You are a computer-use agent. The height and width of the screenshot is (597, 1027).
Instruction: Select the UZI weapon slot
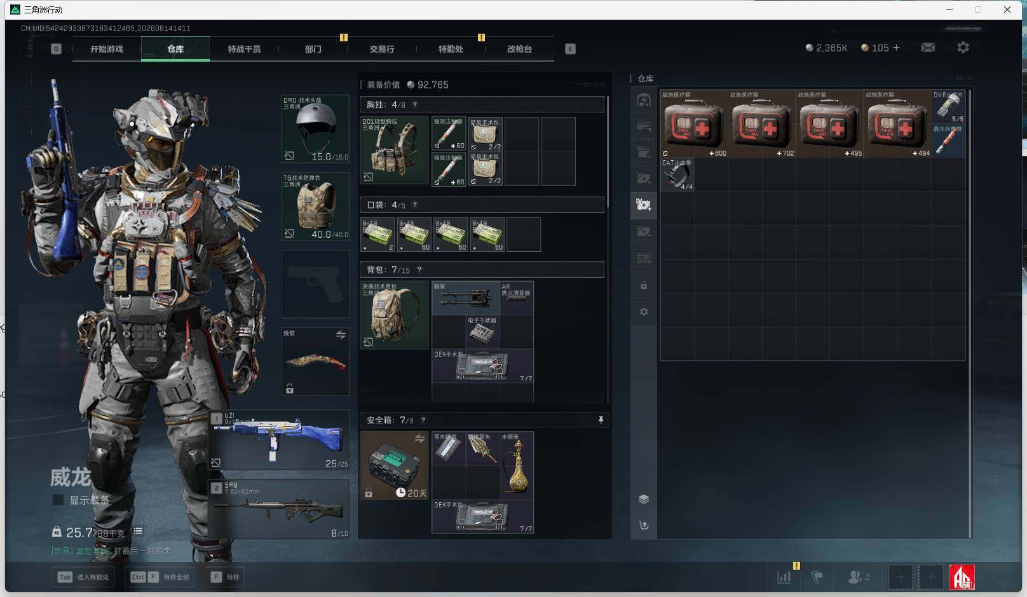(x=280, y=440)
